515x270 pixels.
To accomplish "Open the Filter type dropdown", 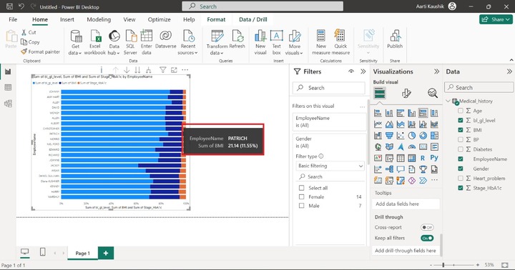I will pyautogui.click(x=330, y=166).
